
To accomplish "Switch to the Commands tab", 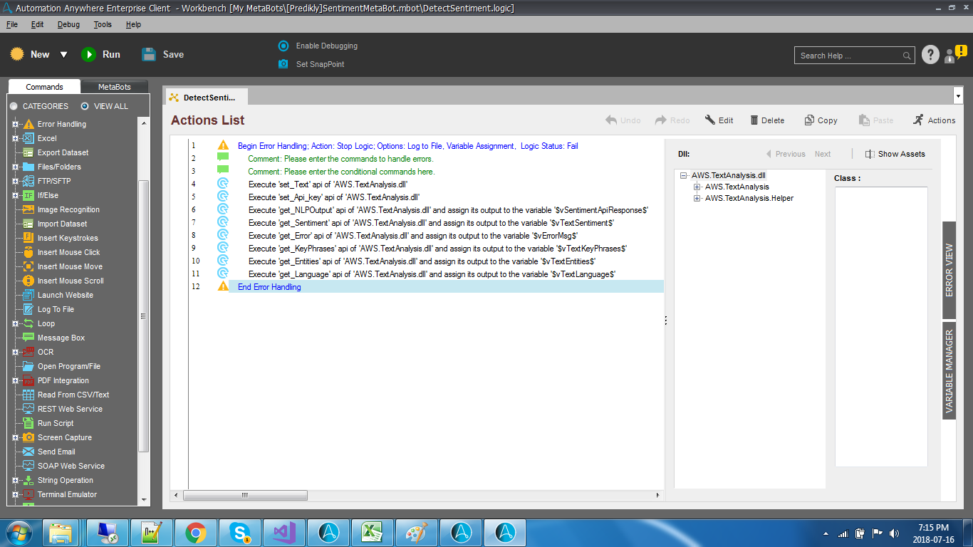I will (x=44, y=87).
